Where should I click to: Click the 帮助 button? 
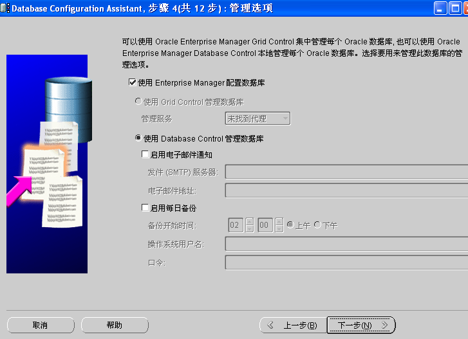[x=115, y=325]
